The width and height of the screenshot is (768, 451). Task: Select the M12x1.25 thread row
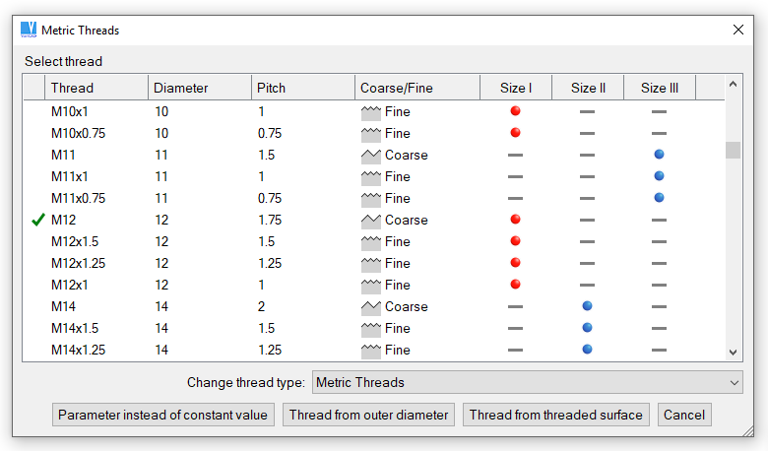pyautogui.click(x=78, y=263)
